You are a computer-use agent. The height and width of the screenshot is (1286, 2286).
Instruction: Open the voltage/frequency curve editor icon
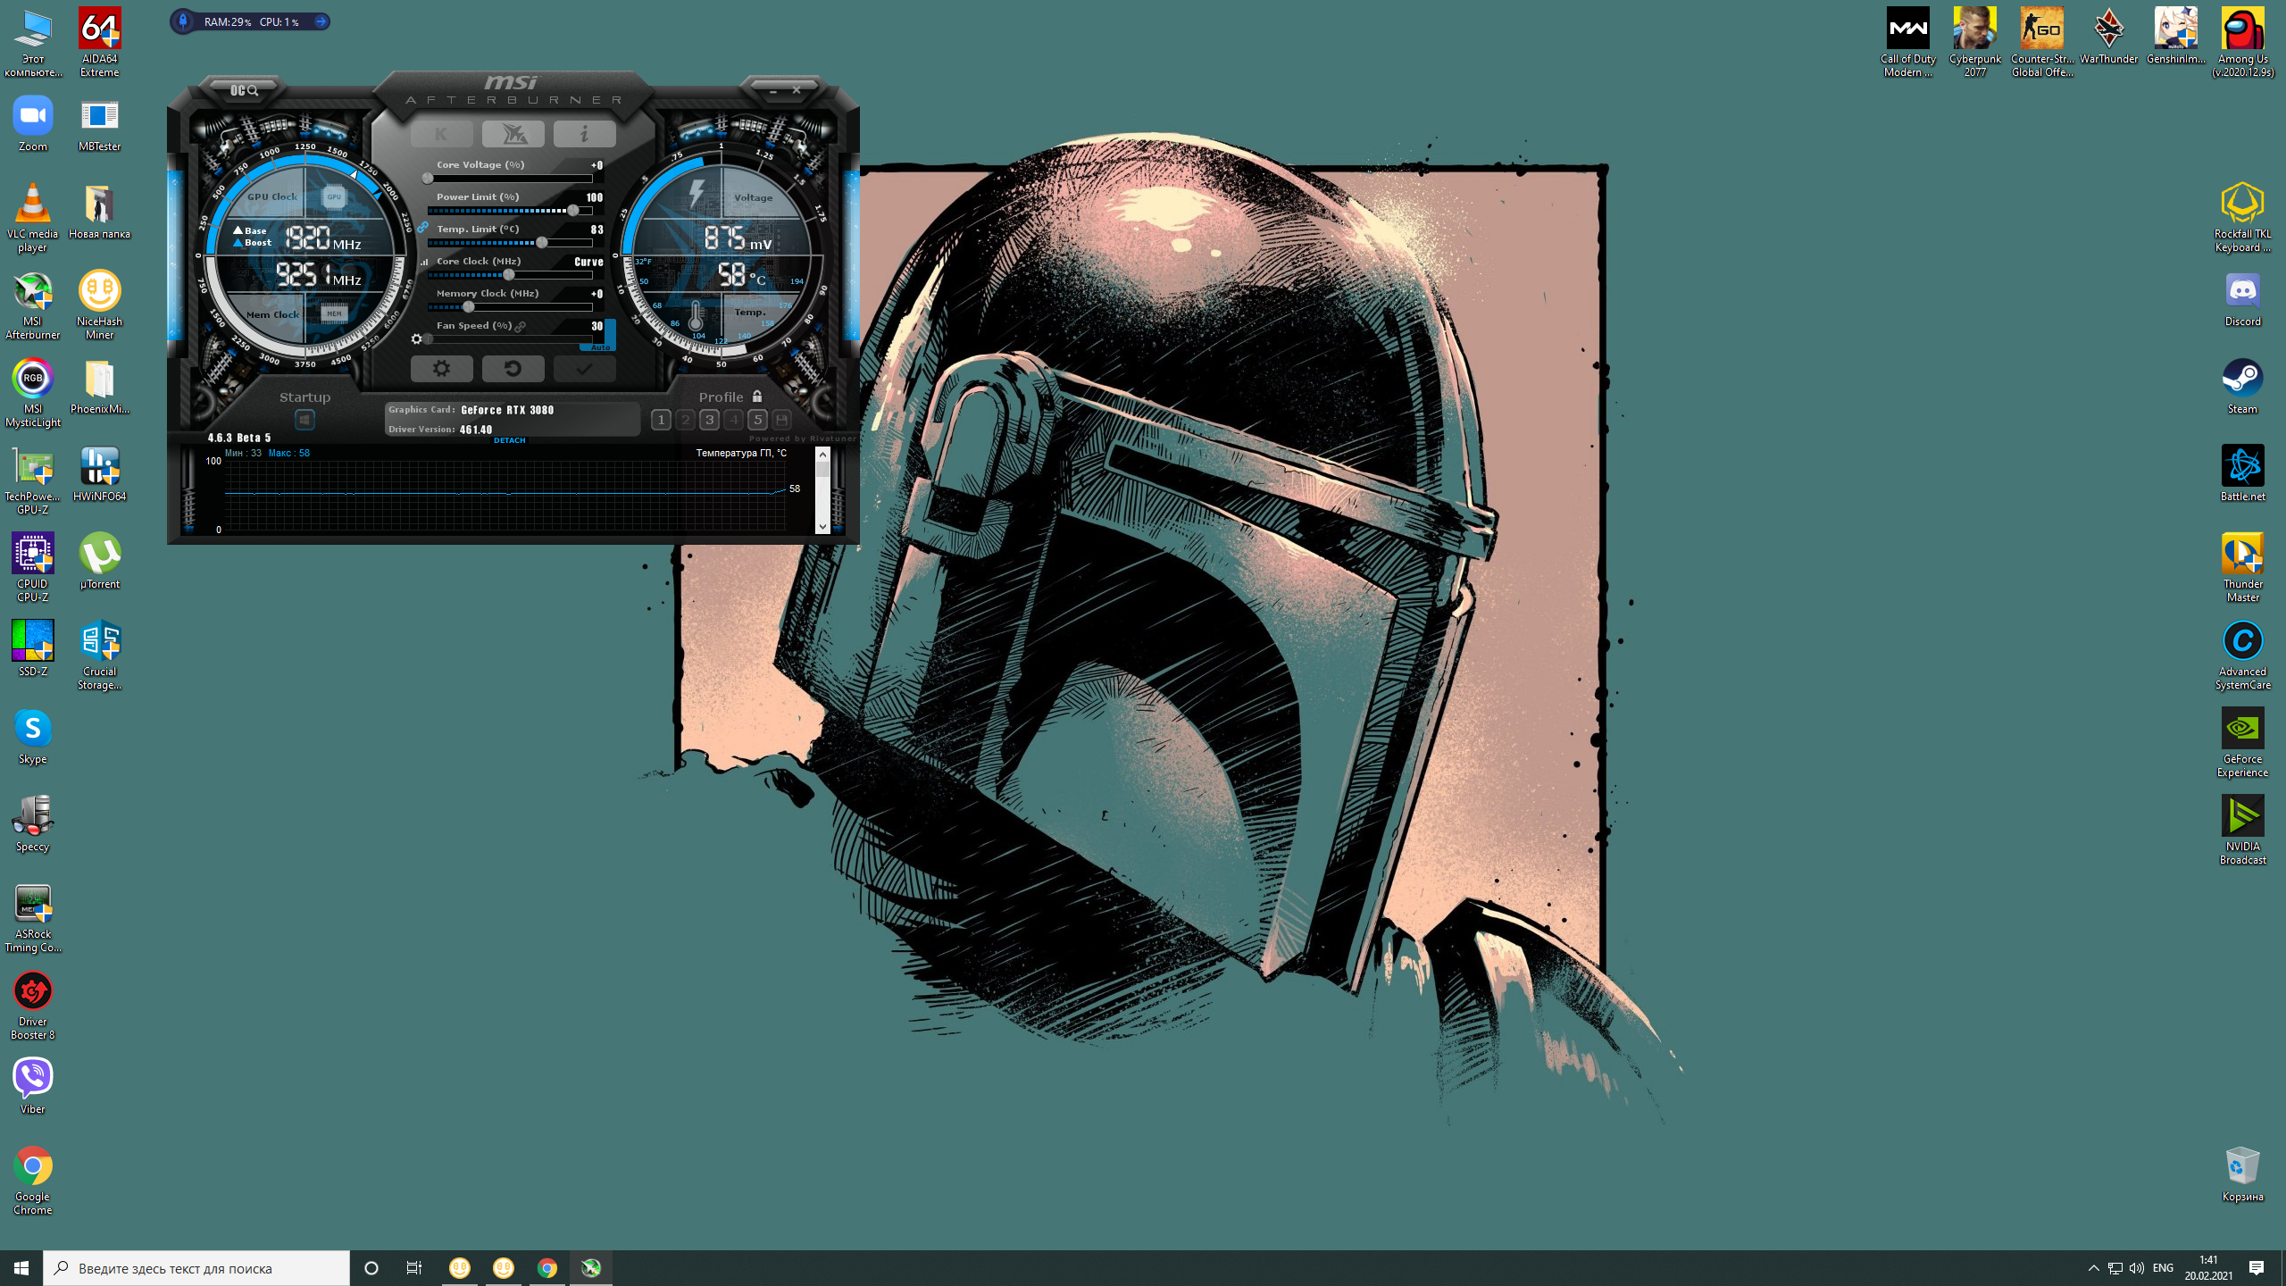(x=424, y=262)
